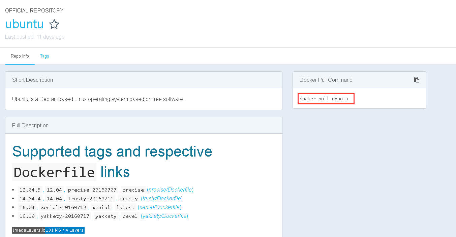This screenshot has width=456, height=237.
Task: Click the 12.04 tag
Action: click(54, 190)
